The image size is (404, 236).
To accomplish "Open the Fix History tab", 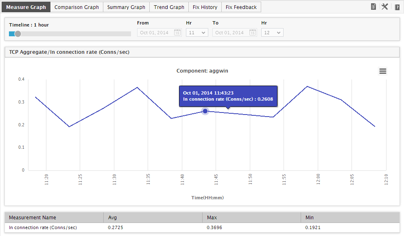I will click(x=205, y=7).
